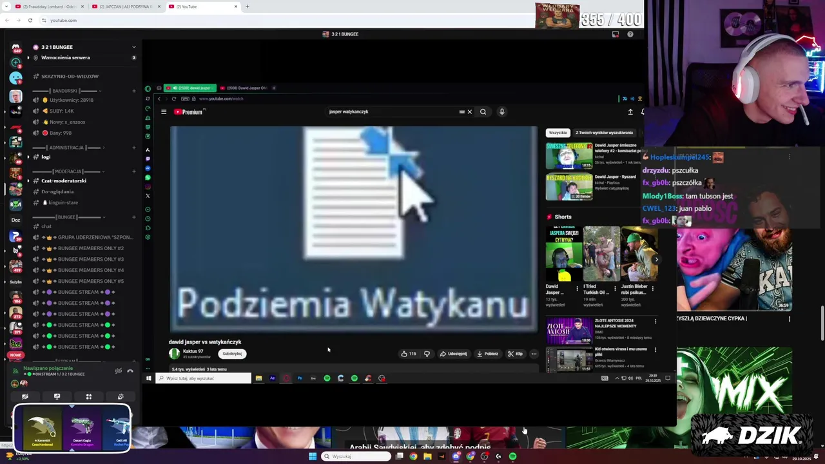
Task: Expand the logi channel threads arrow
Action: (x=28, y=157)
